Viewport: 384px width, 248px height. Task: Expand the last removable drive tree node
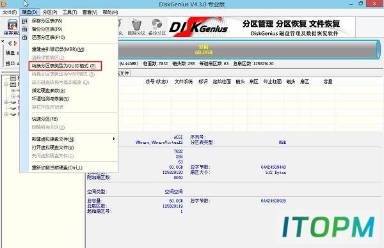[6, 114]
